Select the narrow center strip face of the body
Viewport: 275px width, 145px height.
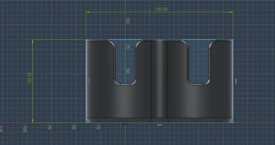point(159,81)
